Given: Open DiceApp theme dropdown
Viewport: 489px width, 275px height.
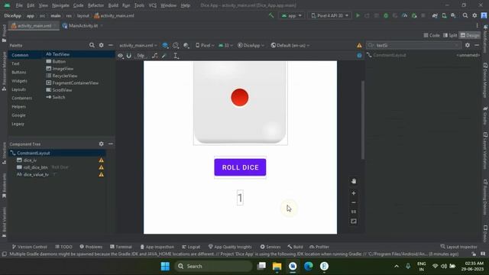Looking at the screenshot, I should coord(251,46).
